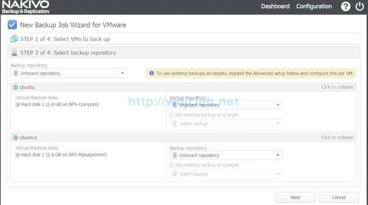This screenshot has height=205, width=368.
Task: Click the Ubuntu2 VM icon
Action: point(15,137)
